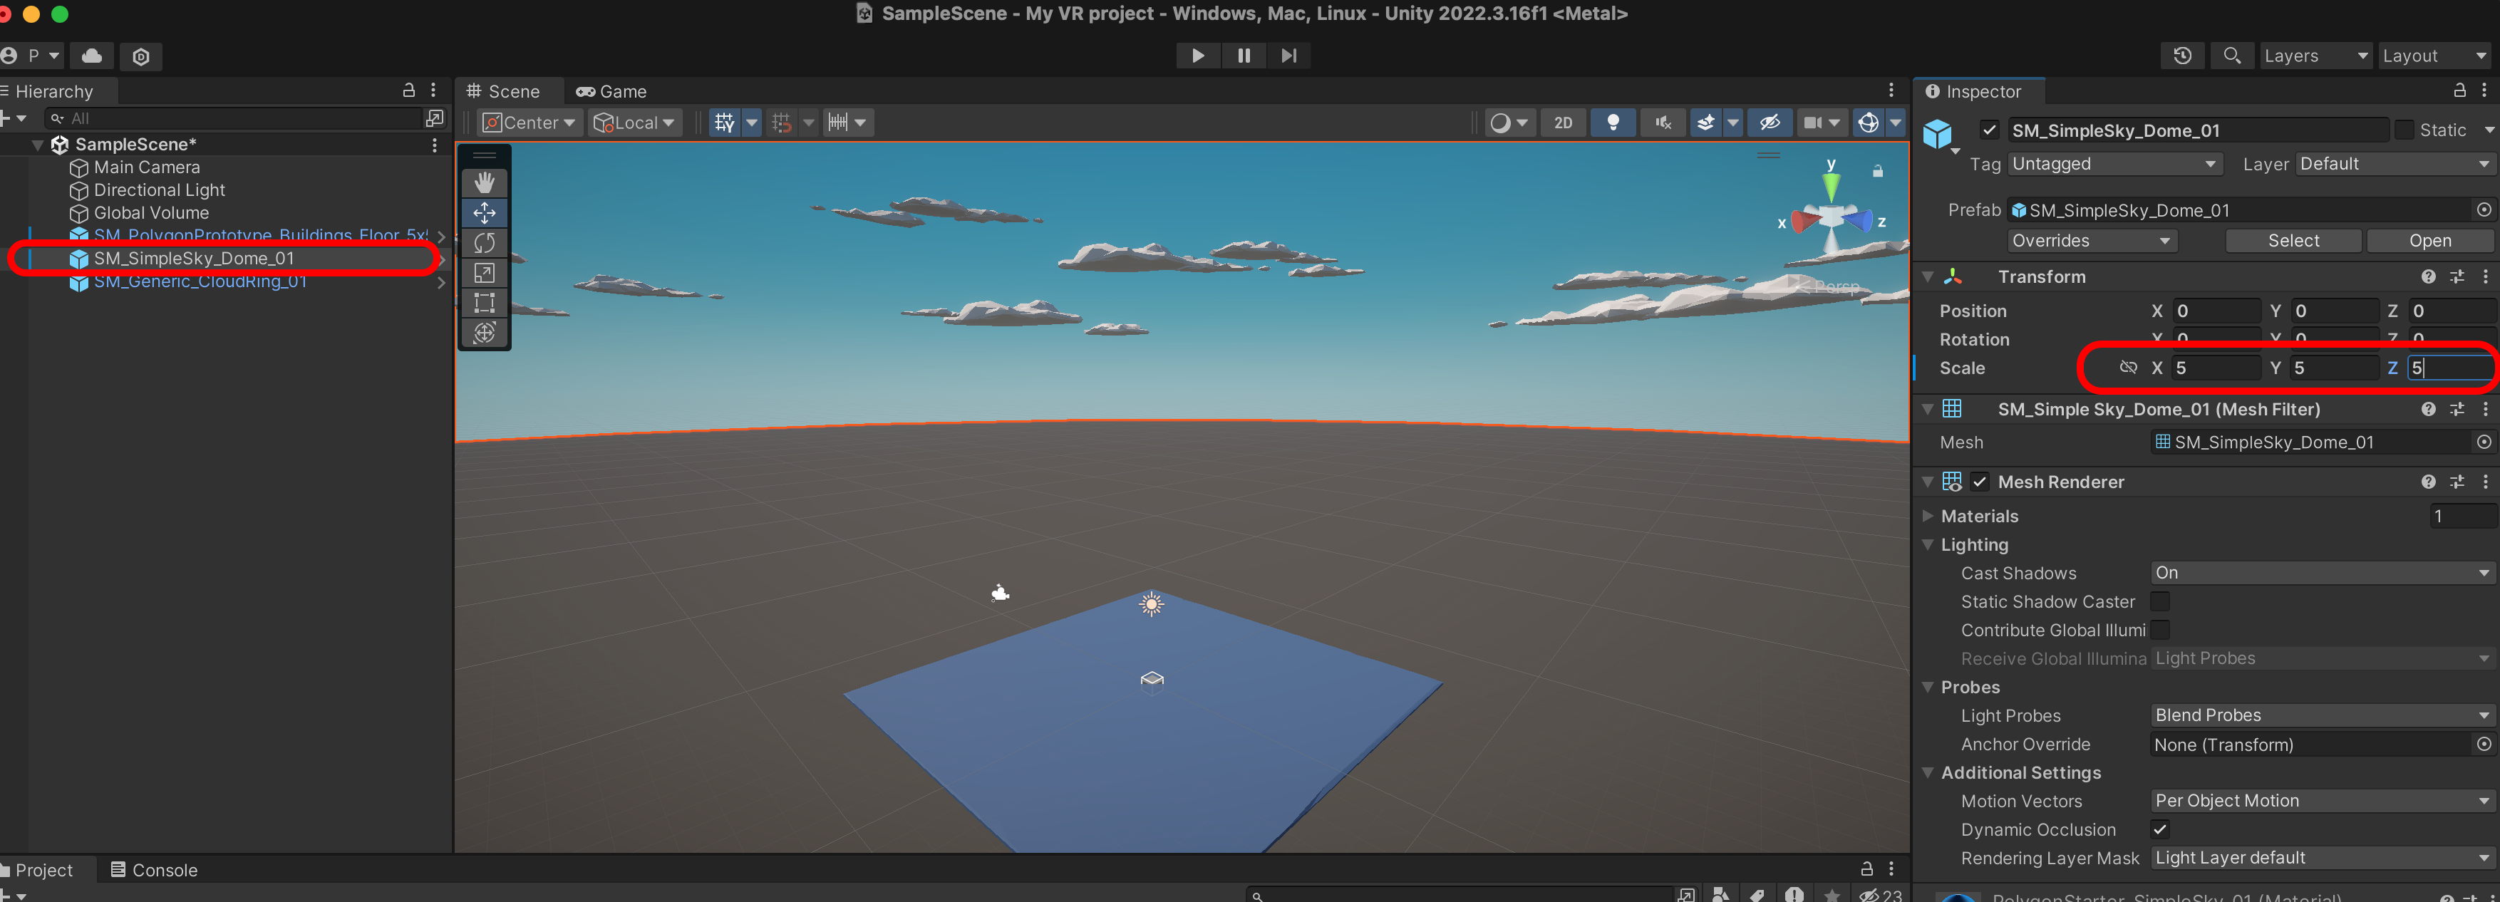Image resolution: width=2500 pixels, height=902 pixels.
Task: Select the Rotate tool in scene toolbar
Action: [485, 242]
